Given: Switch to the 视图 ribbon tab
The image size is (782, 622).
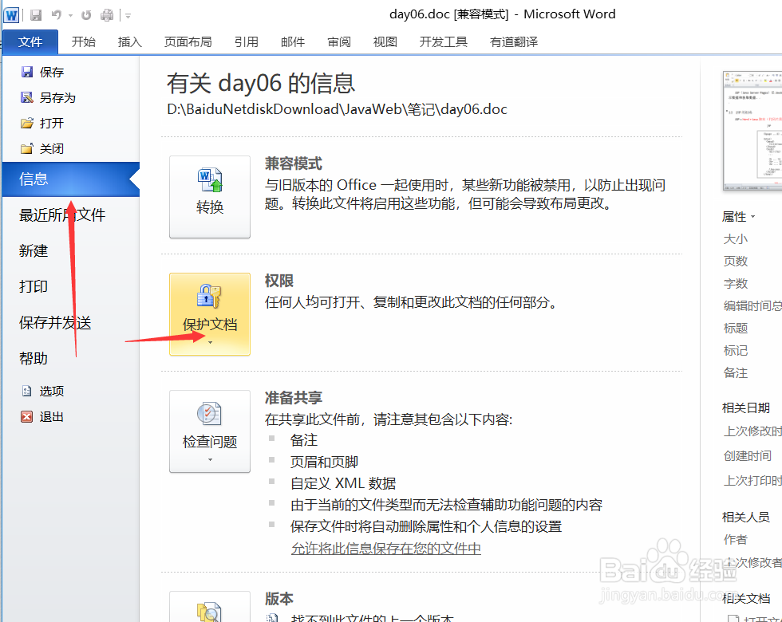Looking at the screenshot, I should pos(385,41).
